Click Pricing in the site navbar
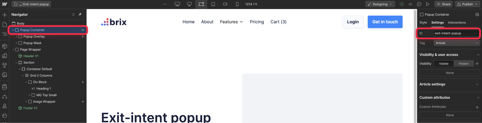This screenshot has height=123, width=482. [x=257, y=22]
